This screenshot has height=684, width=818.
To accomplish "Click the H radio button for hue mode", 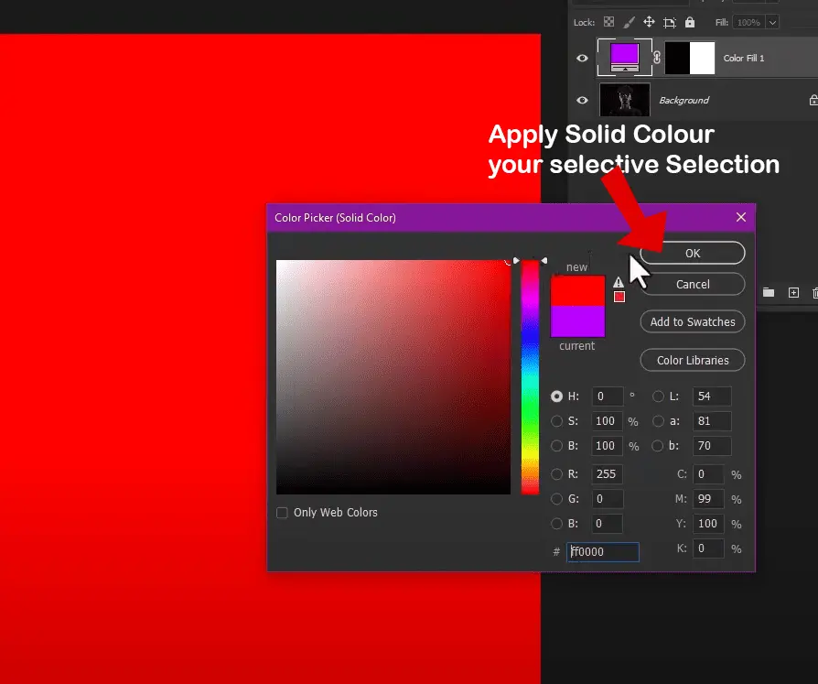I will [x=557, y=396].
